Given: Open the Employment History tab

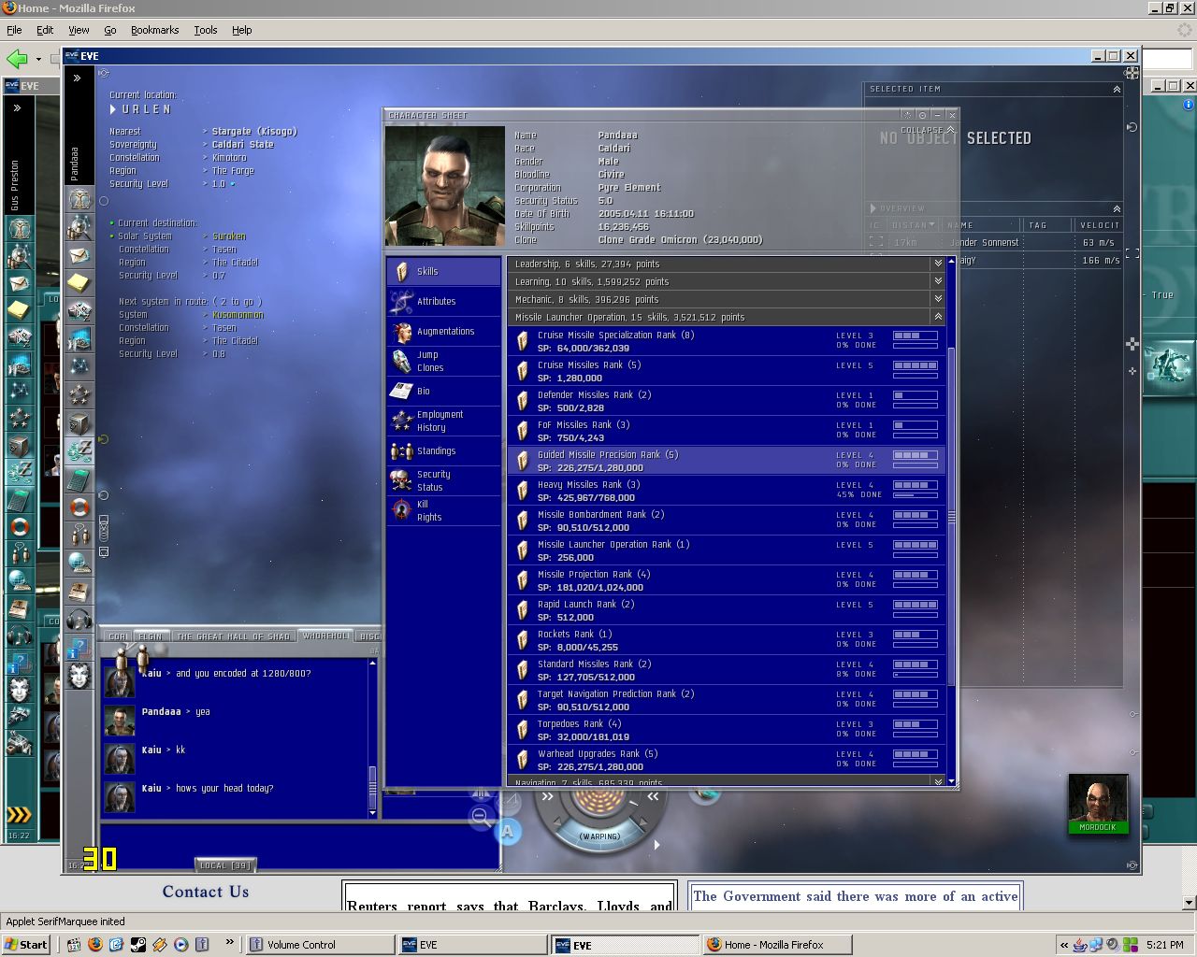Looking at the screenshot, I should pos(444,421).
